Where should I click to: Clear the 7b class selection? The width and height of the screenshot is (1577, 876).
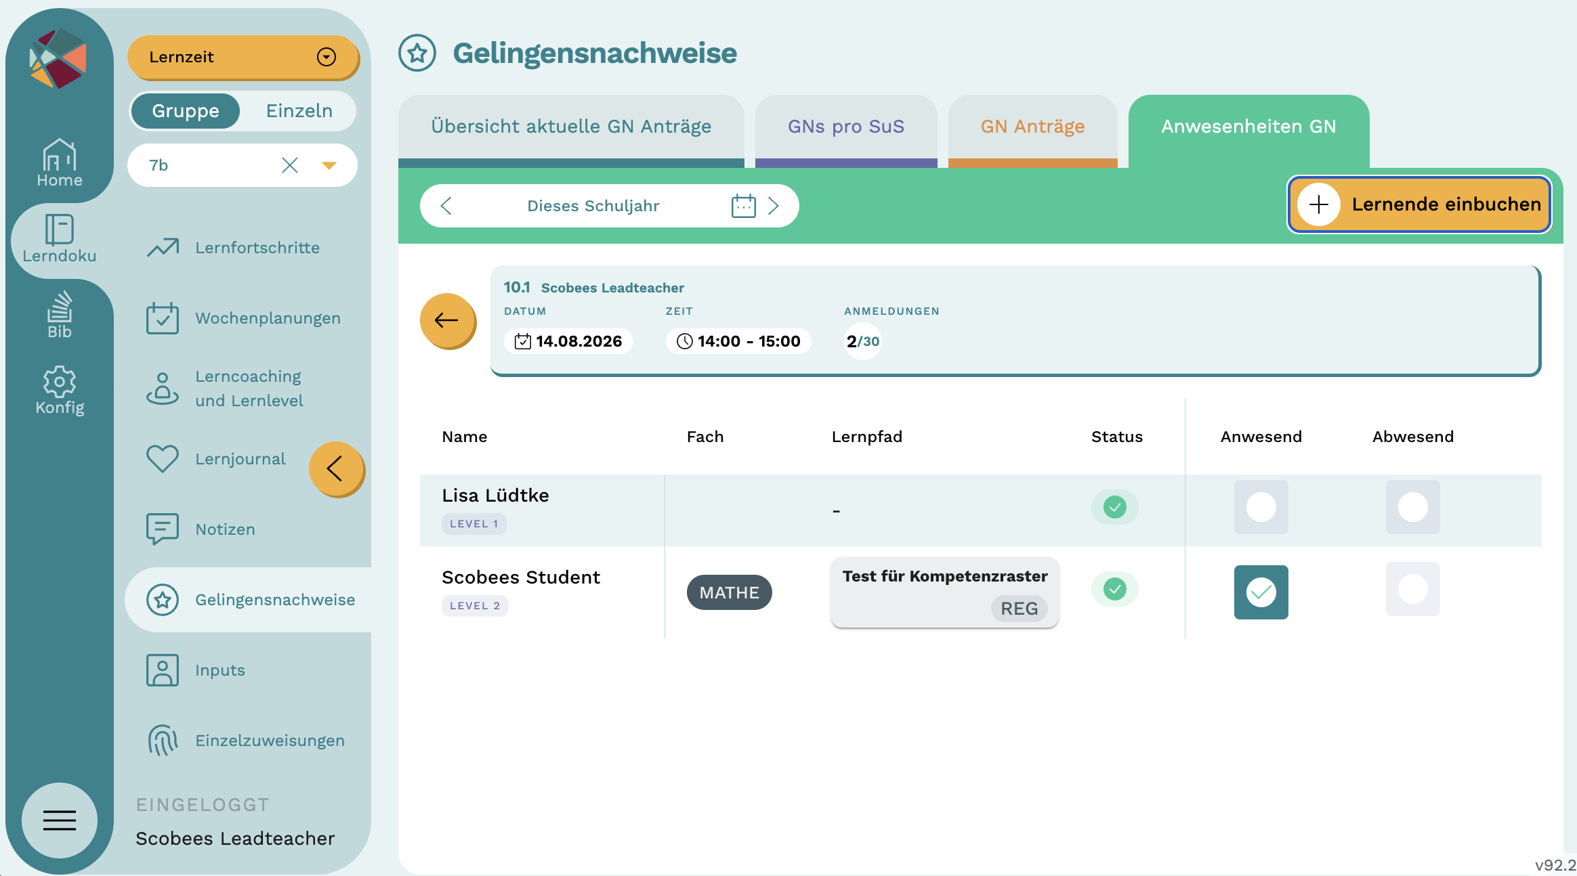click(290, 165)
